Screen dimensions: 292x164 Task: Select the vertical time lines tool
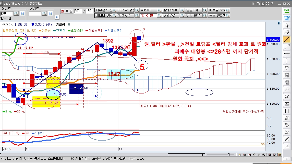point(287,111)
